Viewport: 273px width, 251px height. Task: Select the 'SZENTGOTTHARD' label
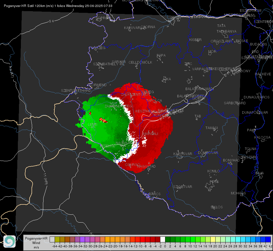coord(76,91)
